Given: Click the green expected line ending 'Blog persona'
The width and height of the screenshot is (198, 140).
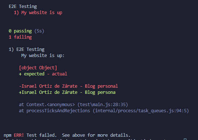Looking at the screenshot, I should 67,92.
